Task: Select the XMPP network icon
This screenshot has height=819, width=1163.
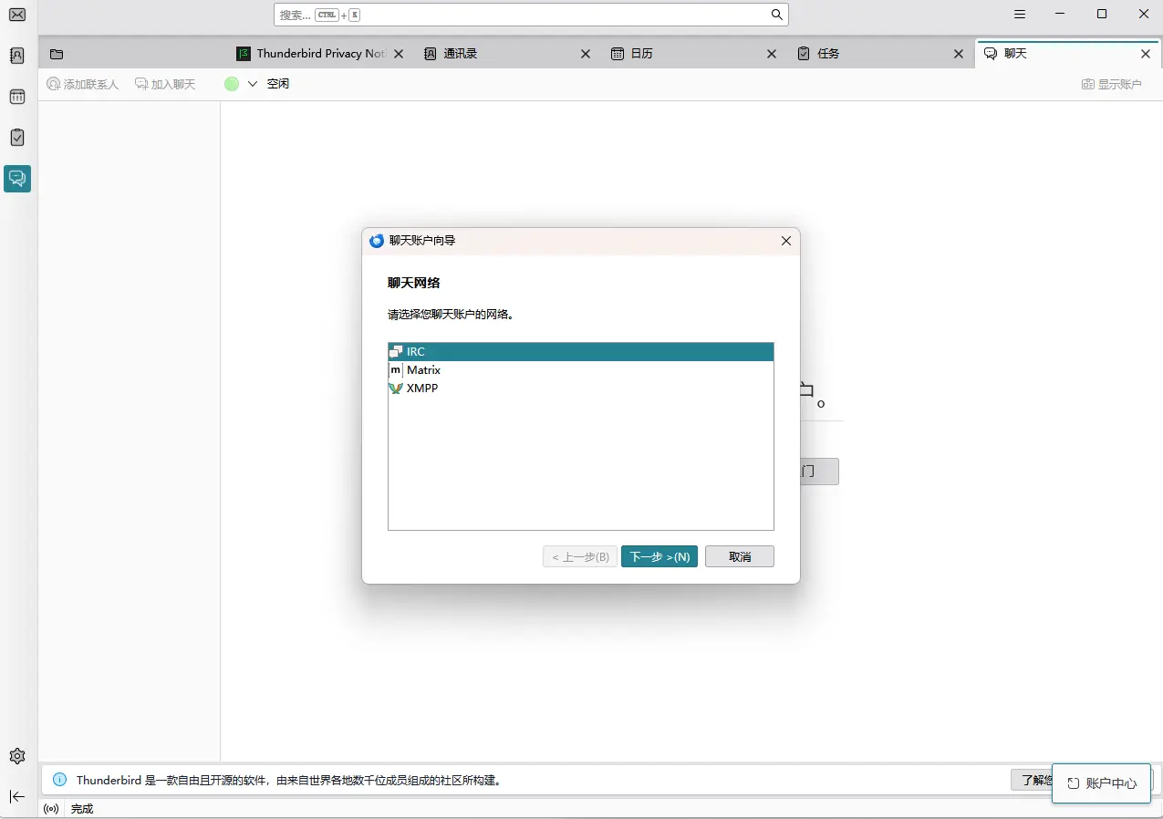Action: pyautogui.click(x=396, y=389)
